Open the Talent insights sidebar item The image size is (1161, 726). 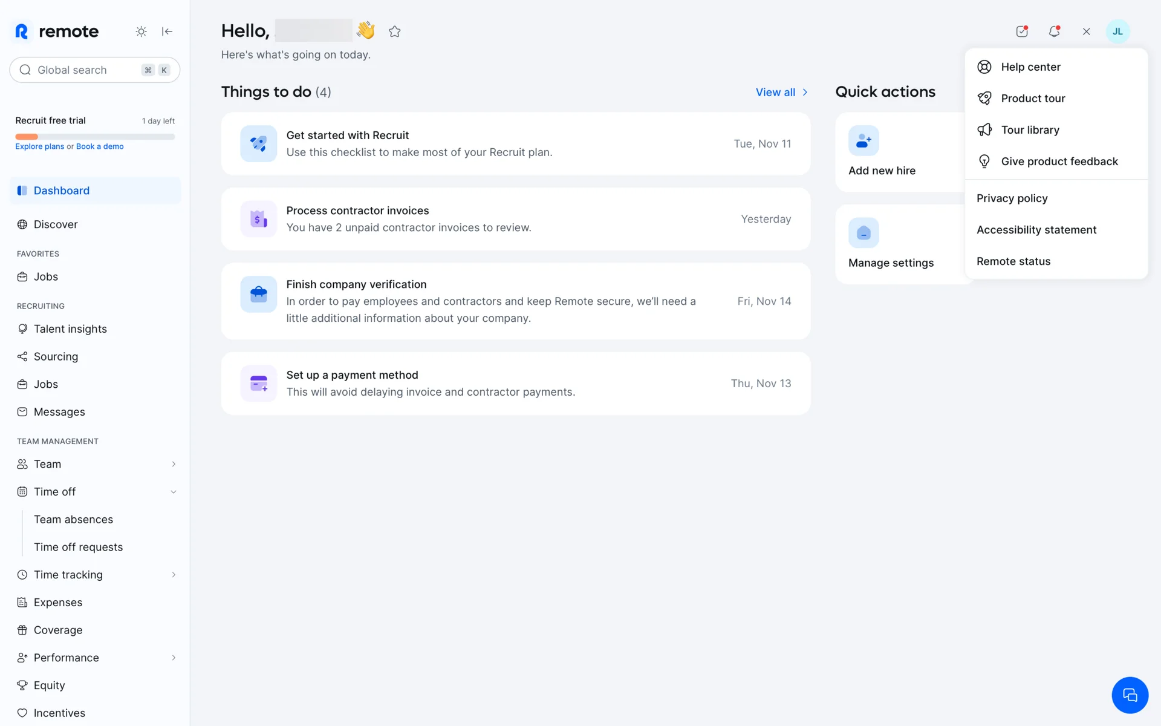coord(70,329)
